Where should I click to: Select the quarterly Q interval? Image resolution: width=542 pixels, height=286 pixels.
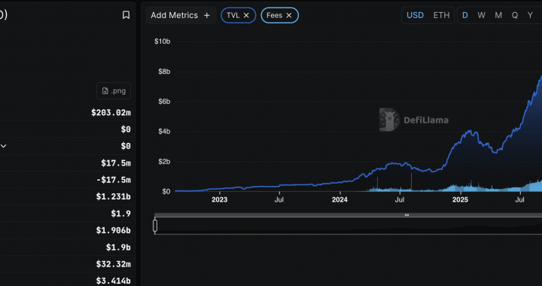pyautogui.click(x=515, y=15)
